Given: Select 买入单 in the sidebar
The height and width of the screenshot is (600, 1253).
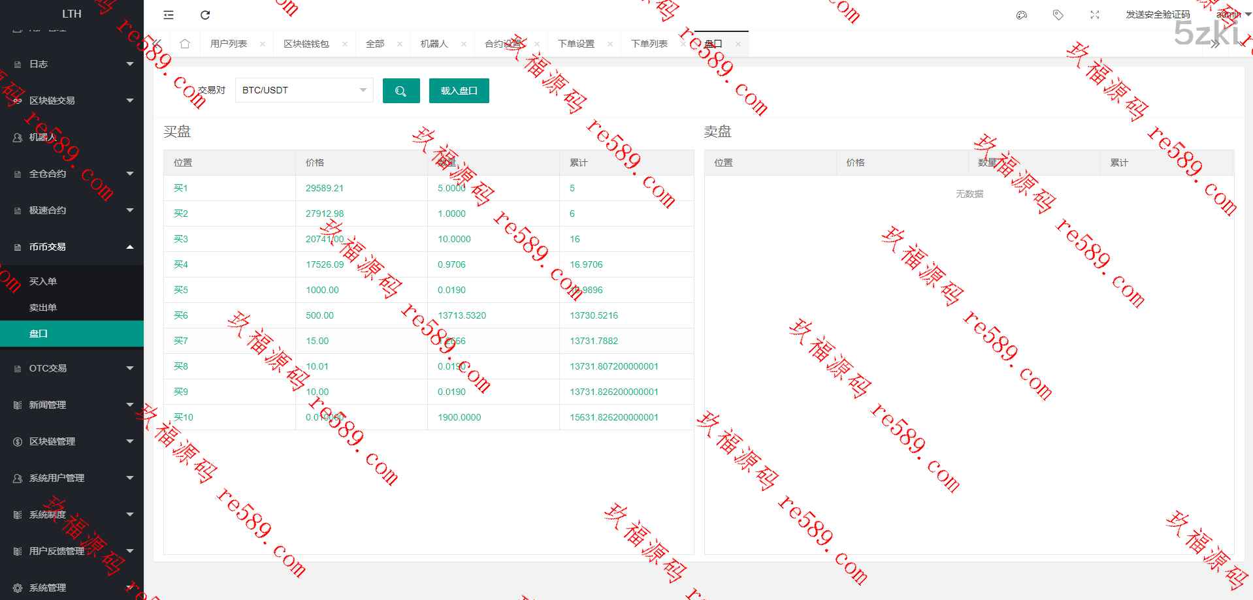Looking at the screenshot, I should point(43,281).
